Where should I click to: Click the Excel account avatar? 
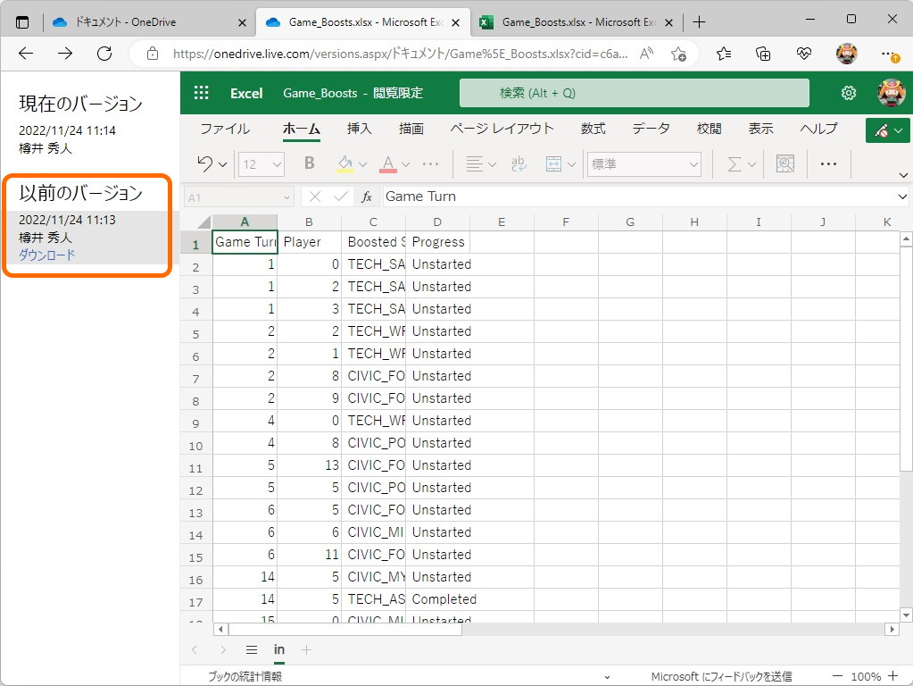[891, 93]
